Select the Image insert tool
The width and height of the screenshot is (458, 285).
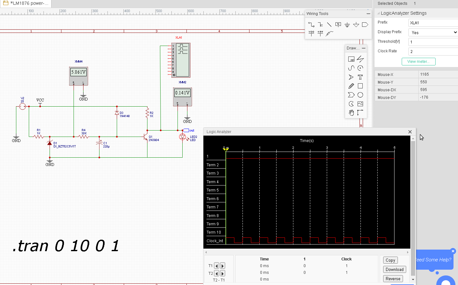click(x=360, y=104)
